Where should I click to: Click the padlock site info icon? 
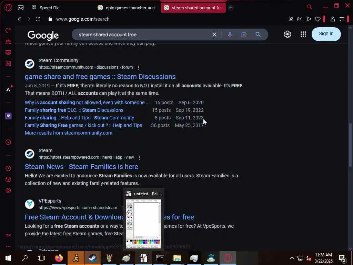[50, 19]
